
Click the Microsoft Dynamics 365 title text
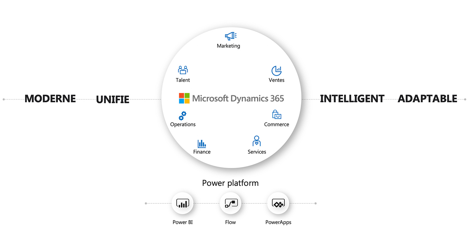tap(238, 99)
